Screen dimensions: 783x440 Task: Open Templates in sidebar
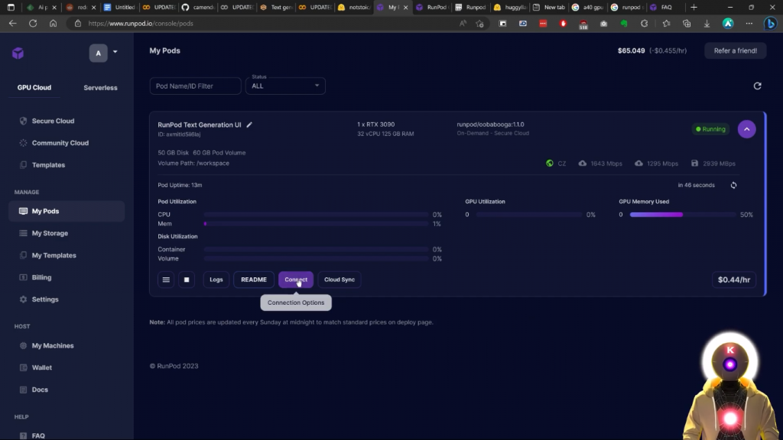pyautogui.click(x=48, y=165)
